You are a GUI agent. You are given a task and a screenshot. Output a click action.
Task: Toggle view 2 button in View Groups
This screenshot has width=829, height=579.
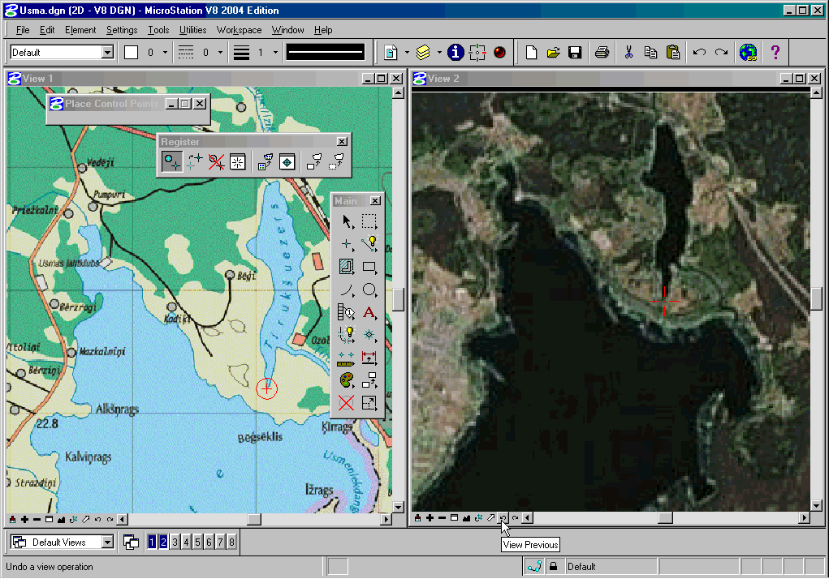(x=163, y=542)
